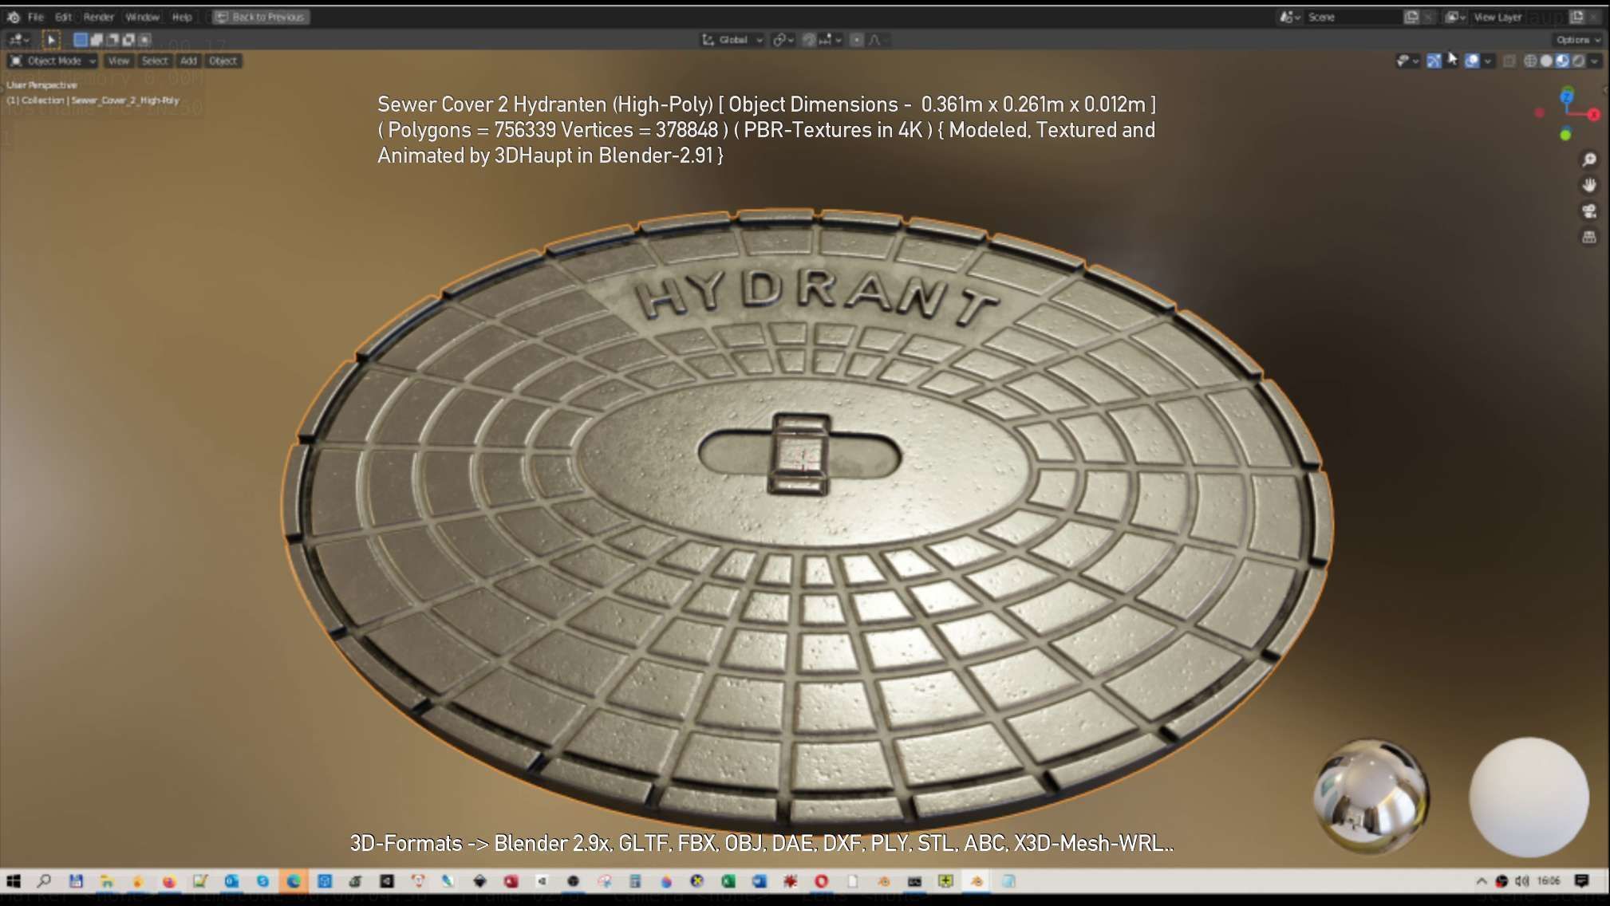This screenshot has height=906, width=1610.
Task: Open proportional falloff dropdown
Action: click(x=878, y=39)
